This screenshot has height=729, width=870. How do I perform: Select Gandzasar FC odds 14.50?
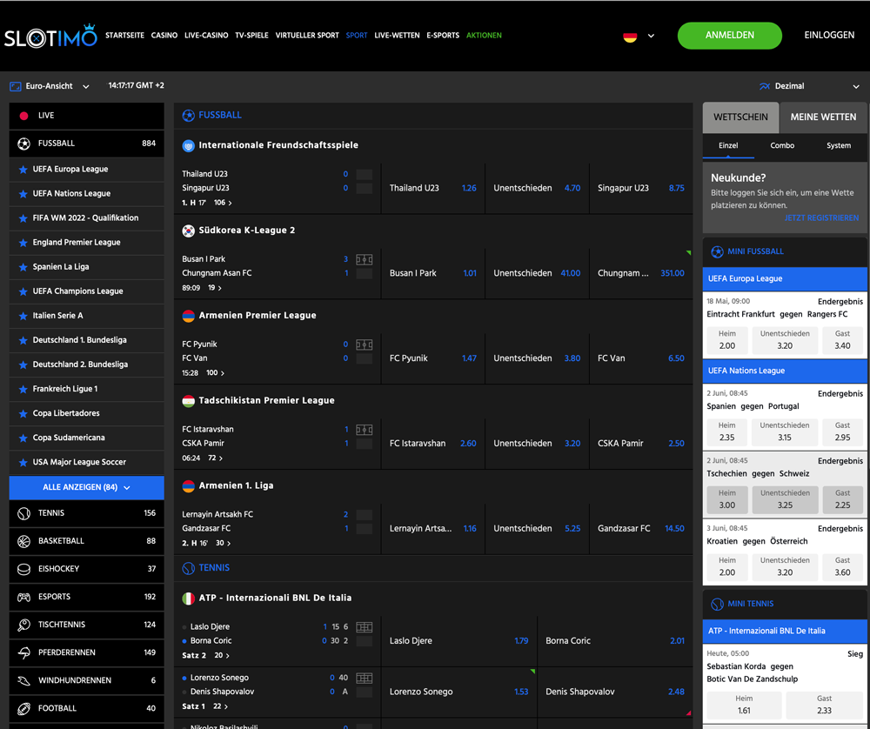click(x=641, y=529)
